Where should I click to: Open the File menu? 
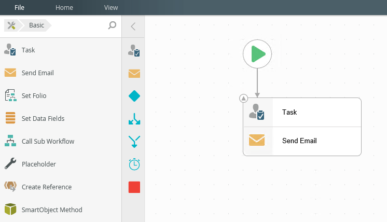tap(19, 8)
